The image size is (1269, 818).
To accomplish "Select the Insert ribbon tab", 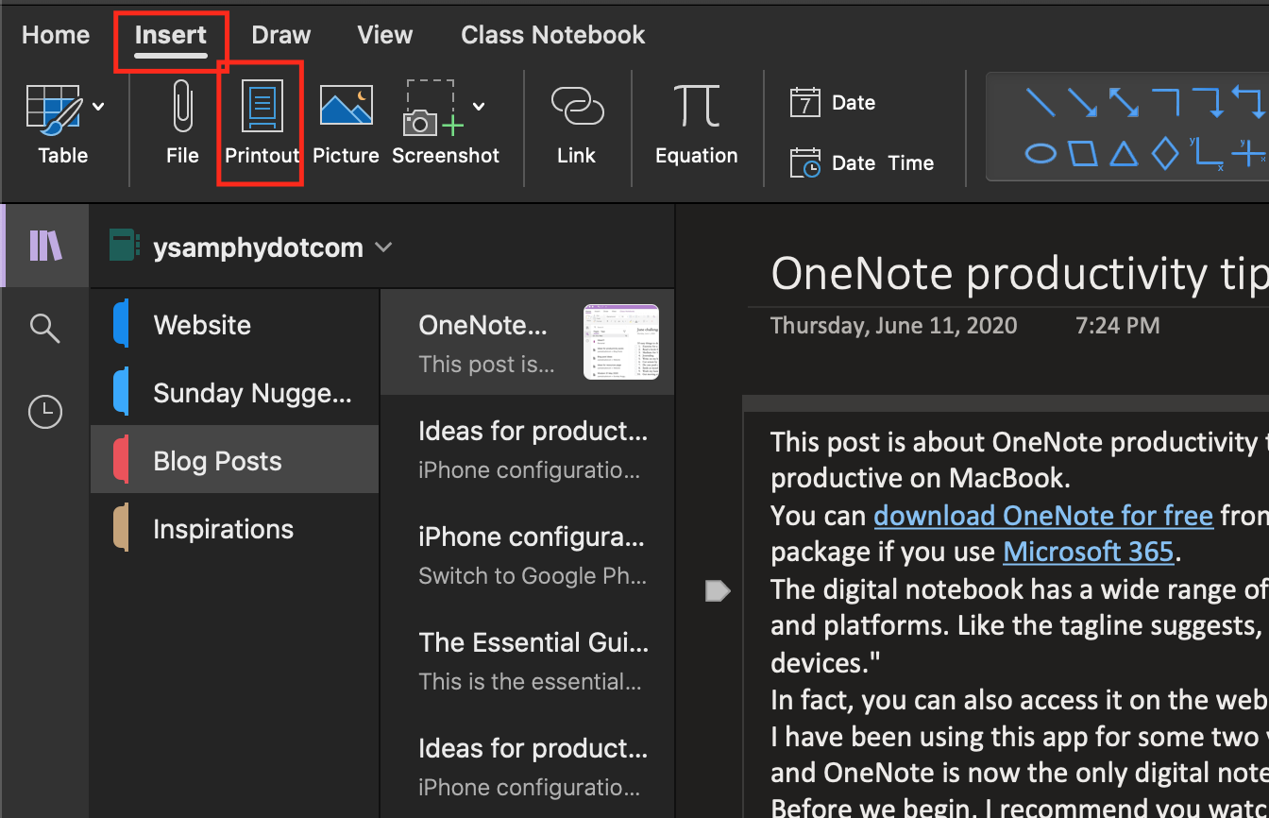I will click(x=171, y=35).
